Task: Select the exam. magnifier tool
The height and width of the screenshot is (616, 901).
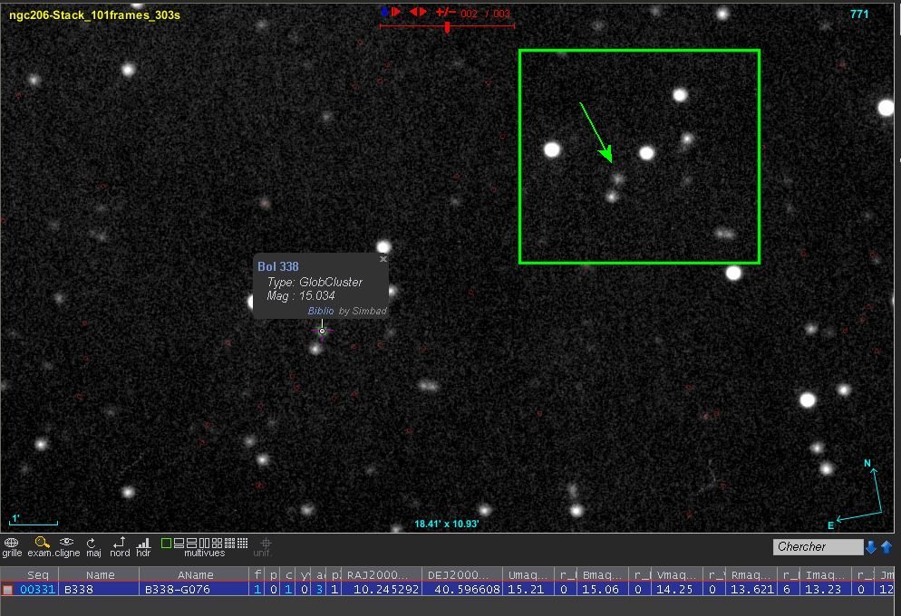Action: coord(41,543)
